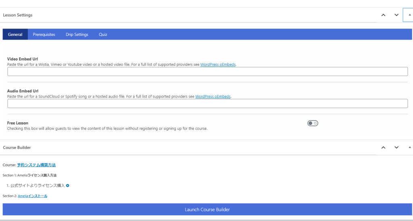Screen dimensions: 413x221
Task: Collapse Lesson Settings panel with triangle toggle
Action: (409, 15)
